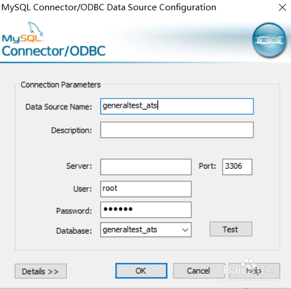Click the Database combo box text generaltest_ats
The image size is (291, 289).
click(130, 230)
